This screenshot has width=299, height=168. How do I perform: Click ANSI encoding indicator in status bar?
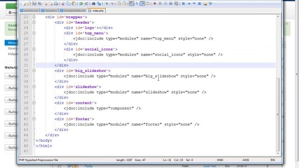pyautogui.click(x=246, y=160)
